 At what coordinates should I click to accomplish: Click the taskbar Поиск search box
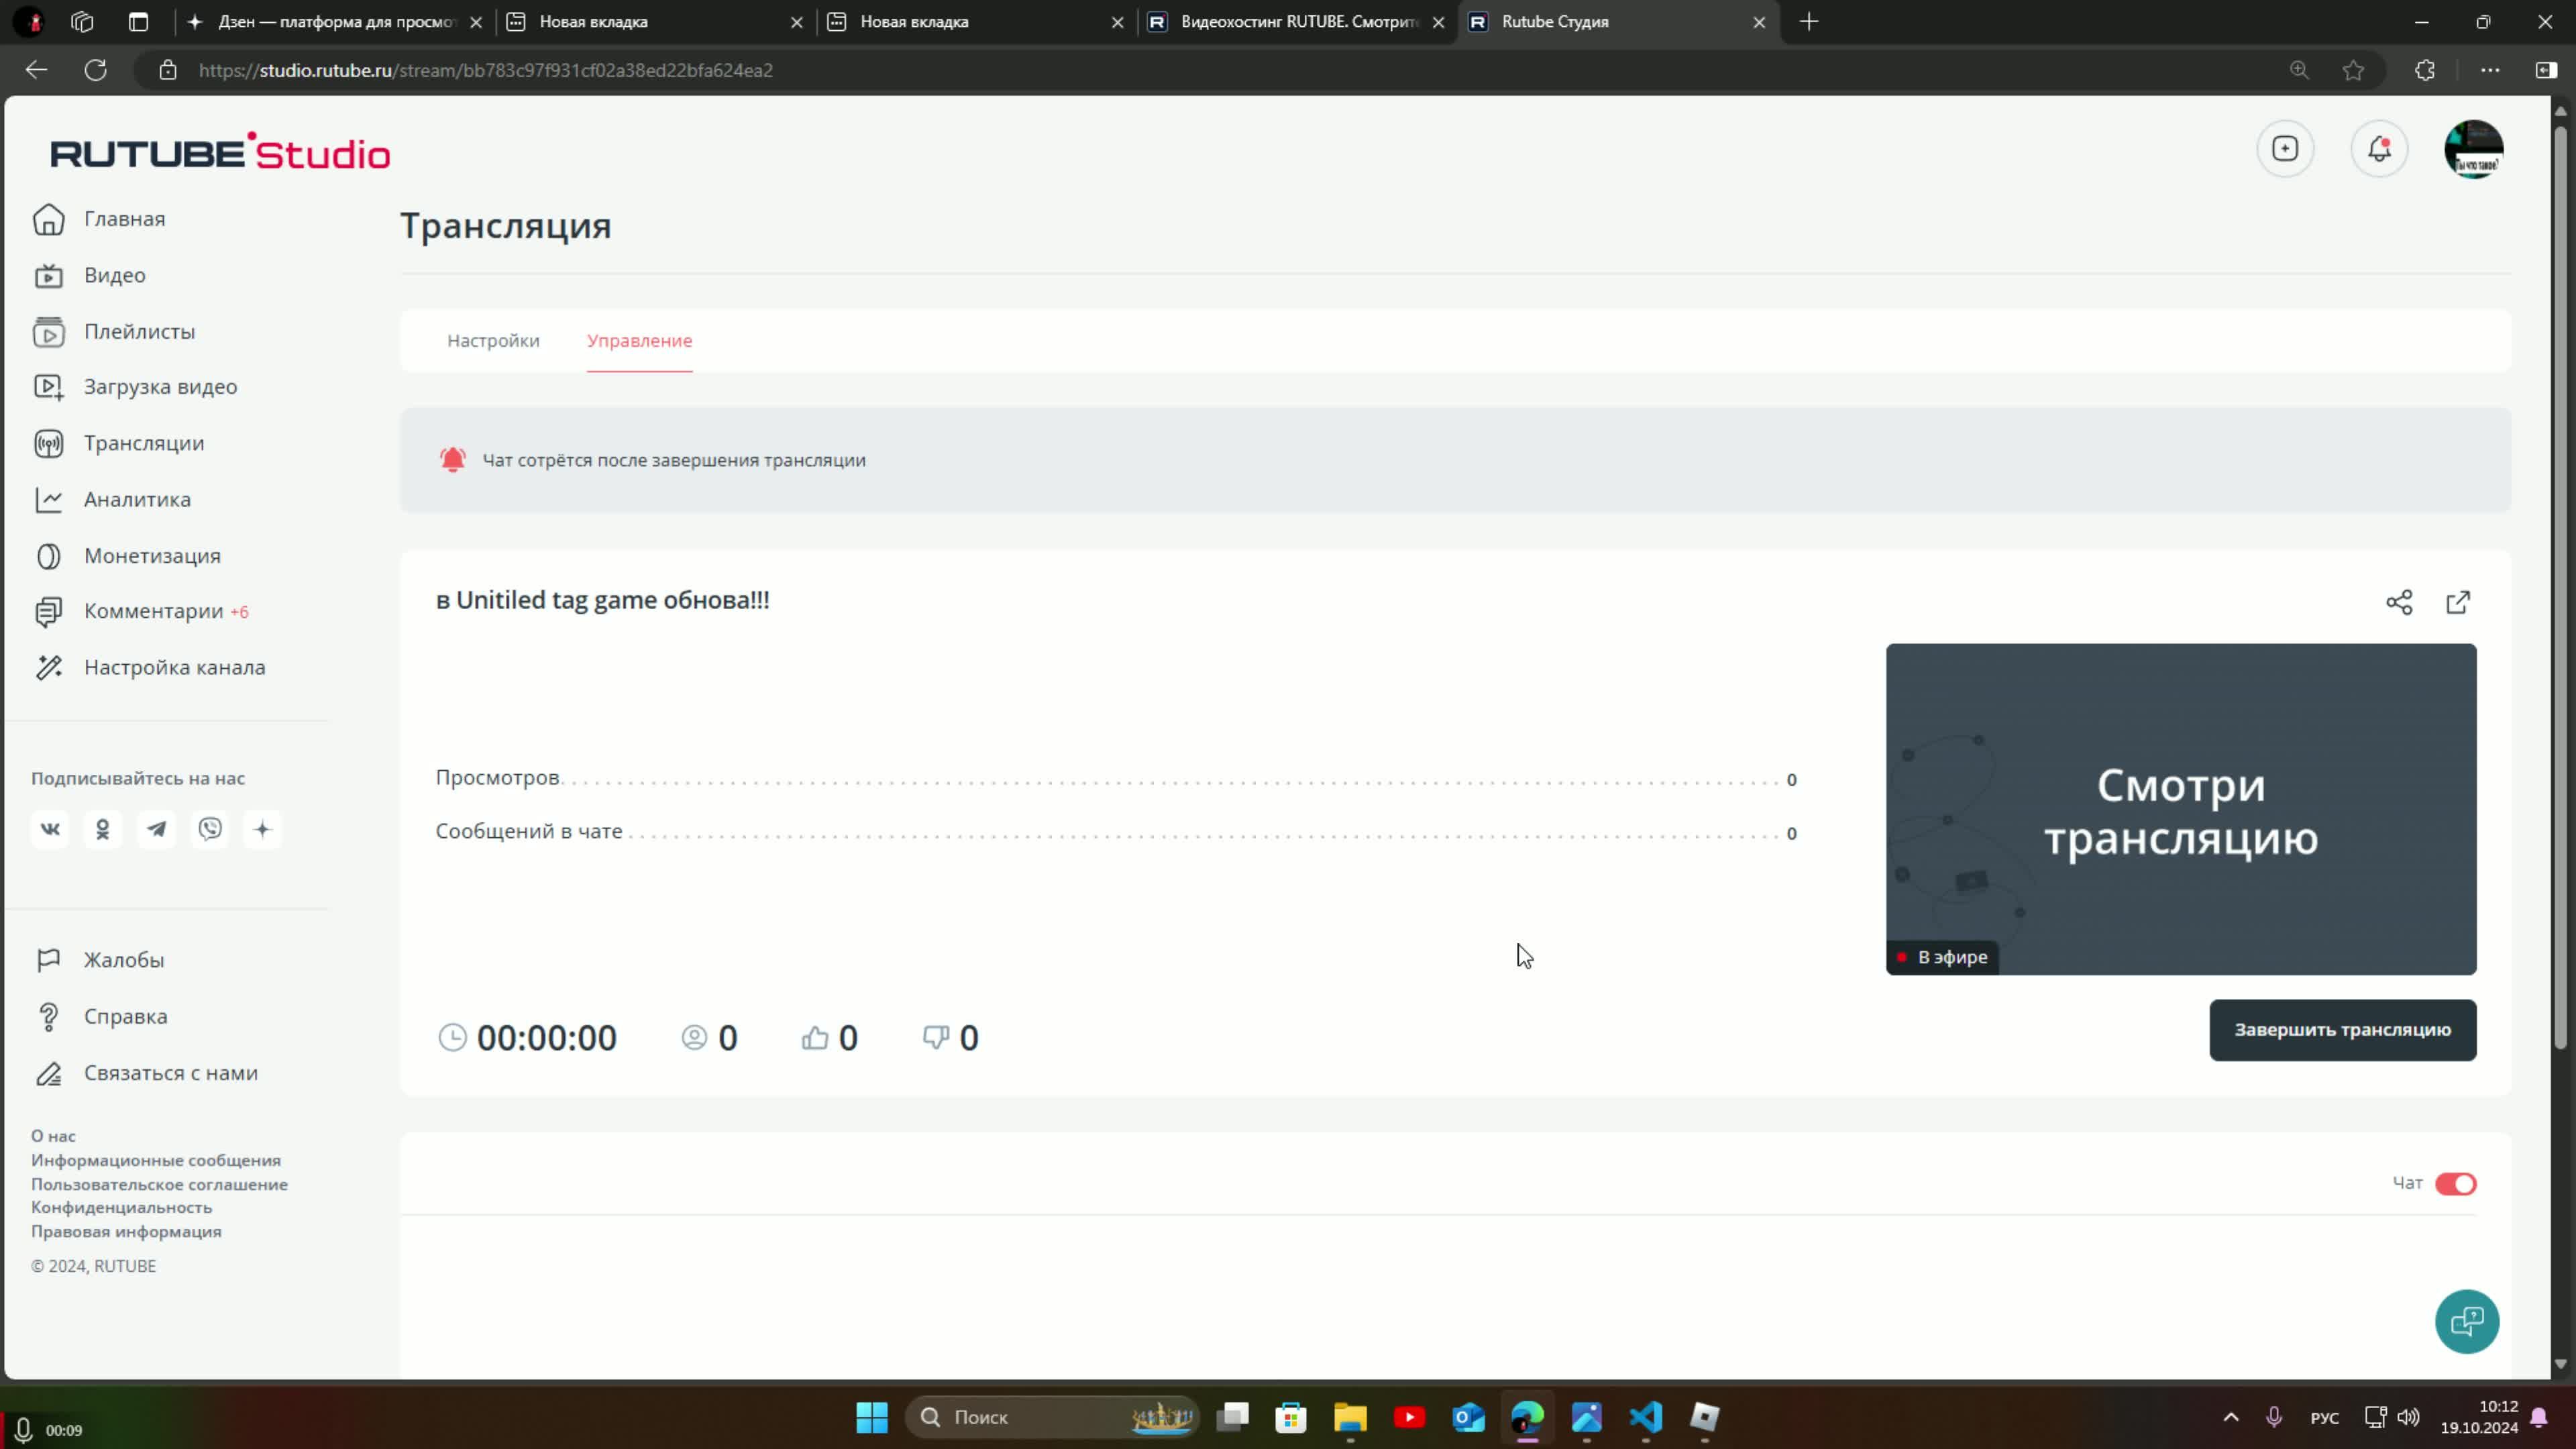click(x=1052, y=1417)
